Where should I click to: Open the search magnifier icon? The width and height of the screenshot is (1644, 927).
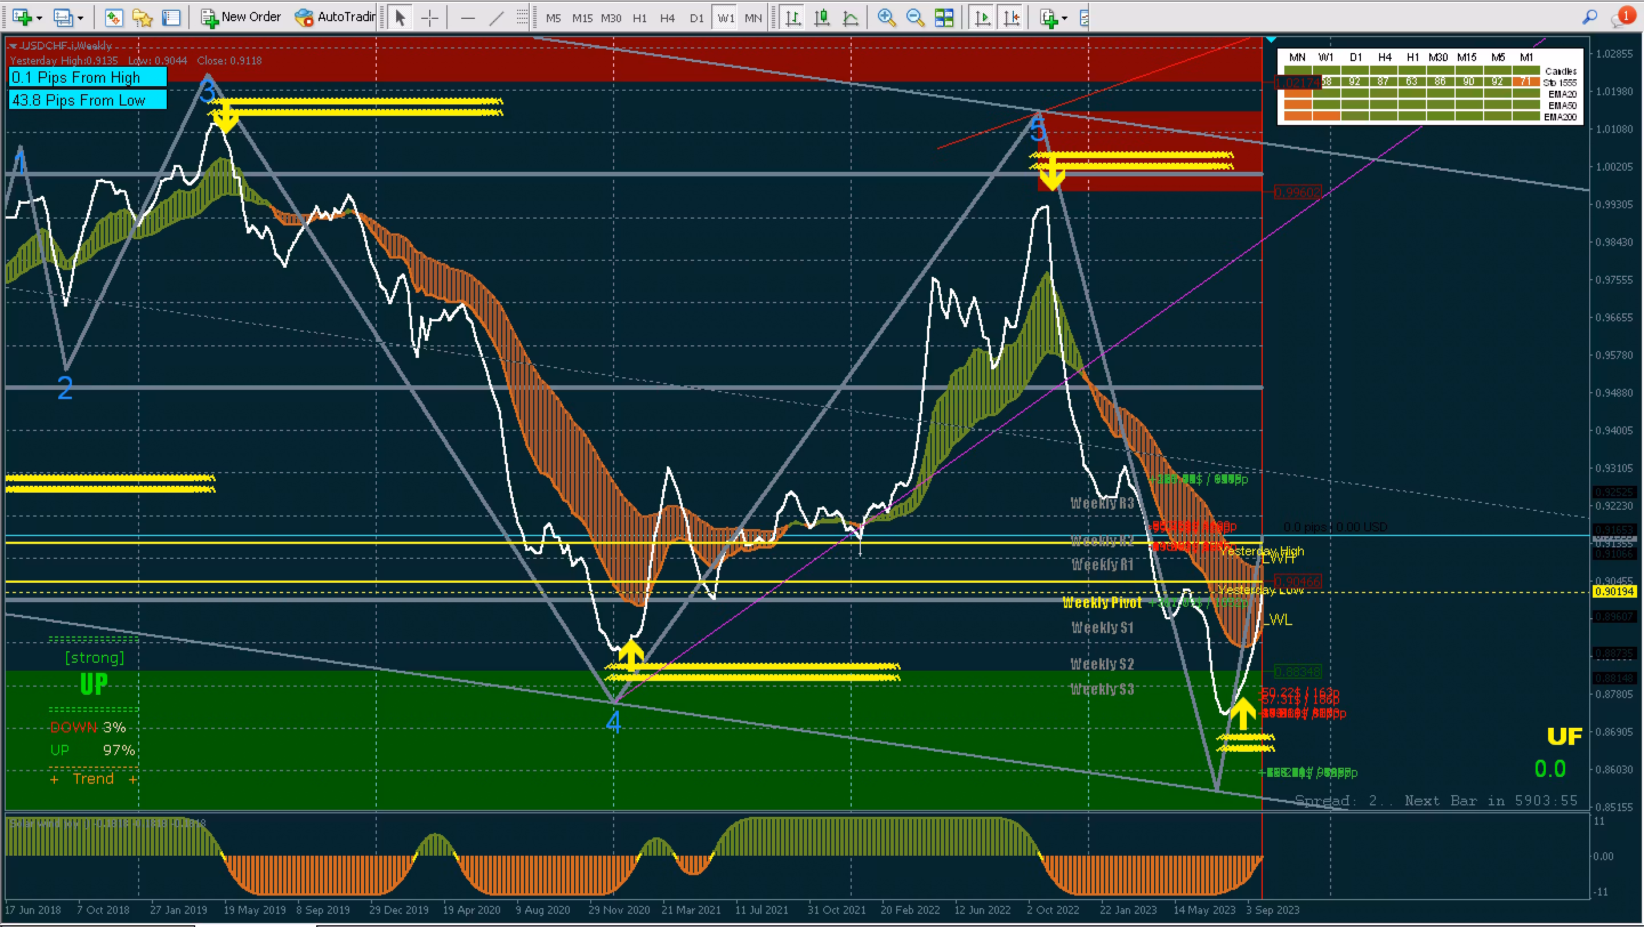point(1590,17)
